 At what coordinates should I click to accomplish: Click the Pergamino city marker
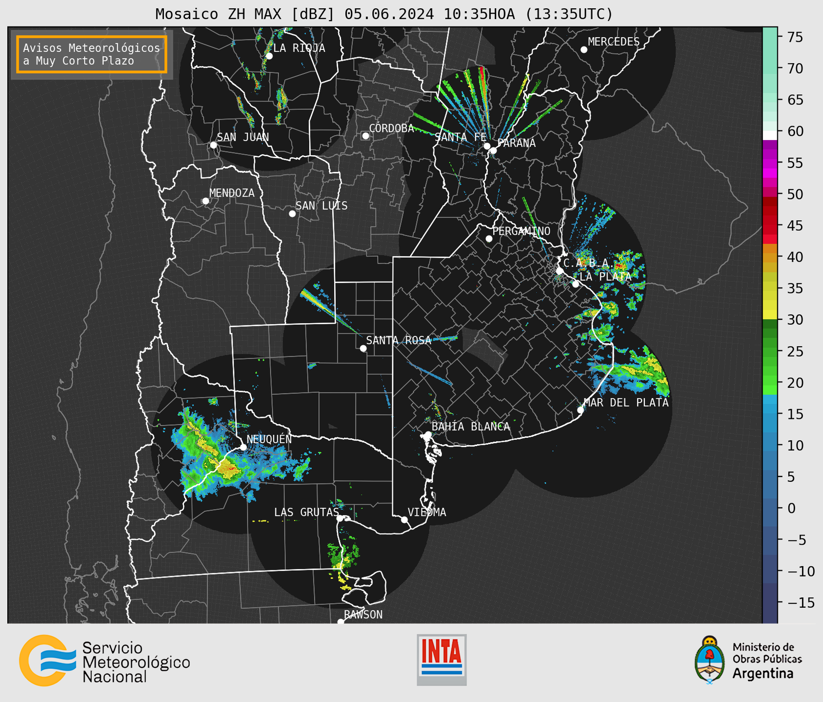click(x=489, y=239)
